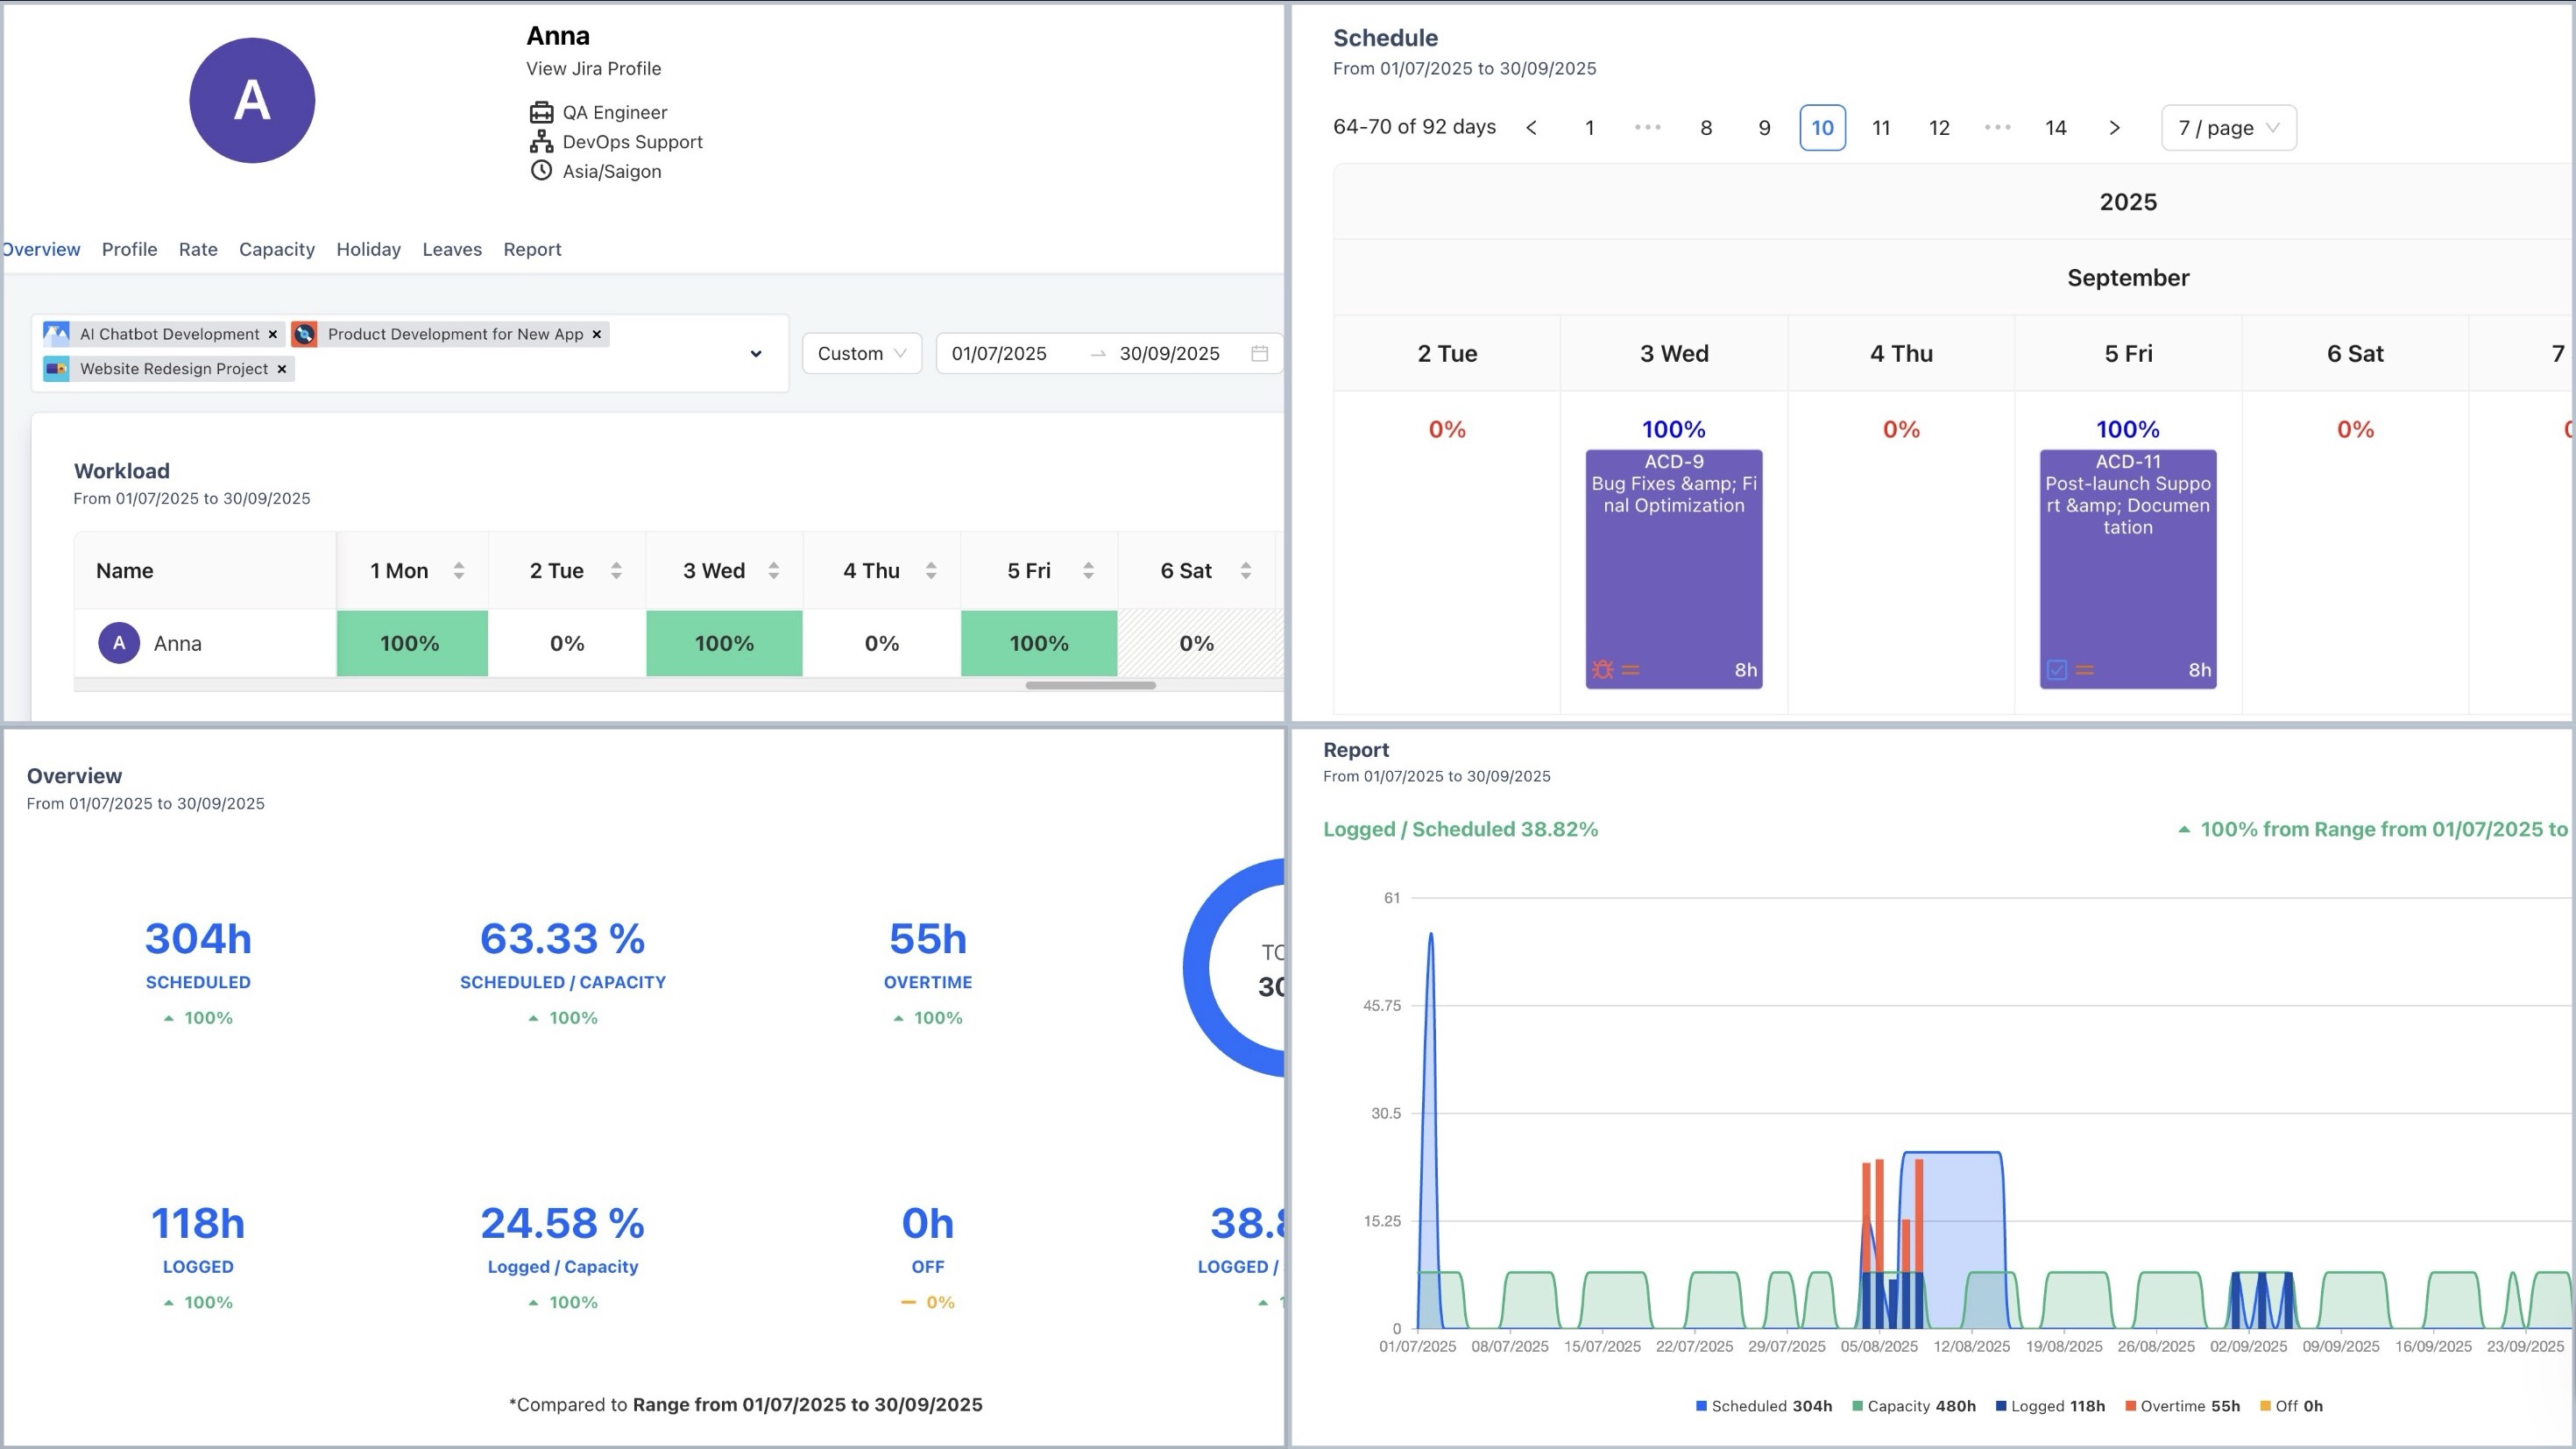
Task: Open the 7 / page size dropdown
Action: tap(2228, 128)
